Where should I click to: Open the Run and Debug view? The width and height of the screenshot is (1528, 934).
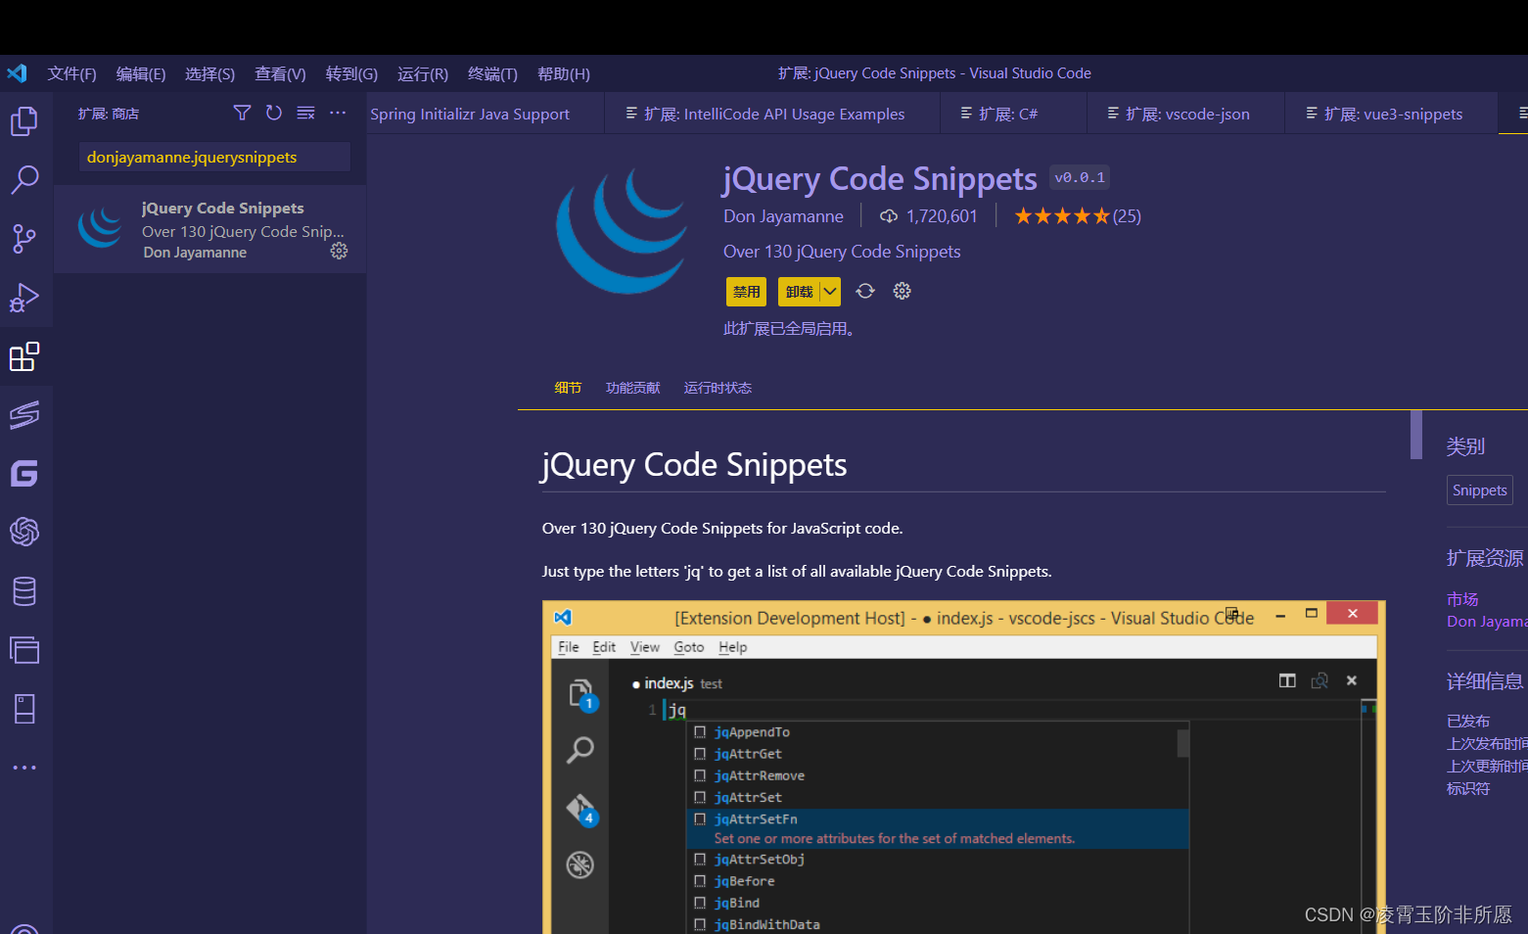click(x=24, y=298)
